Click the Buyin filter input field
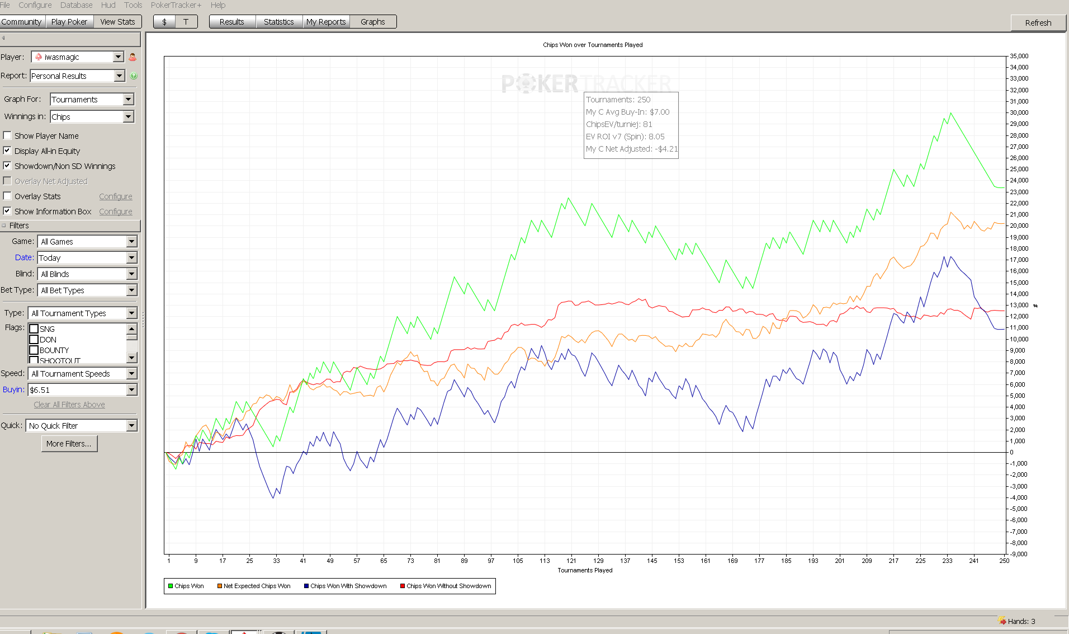The height and width of the screenshot is (634, 1069). [x=77, y=390]
